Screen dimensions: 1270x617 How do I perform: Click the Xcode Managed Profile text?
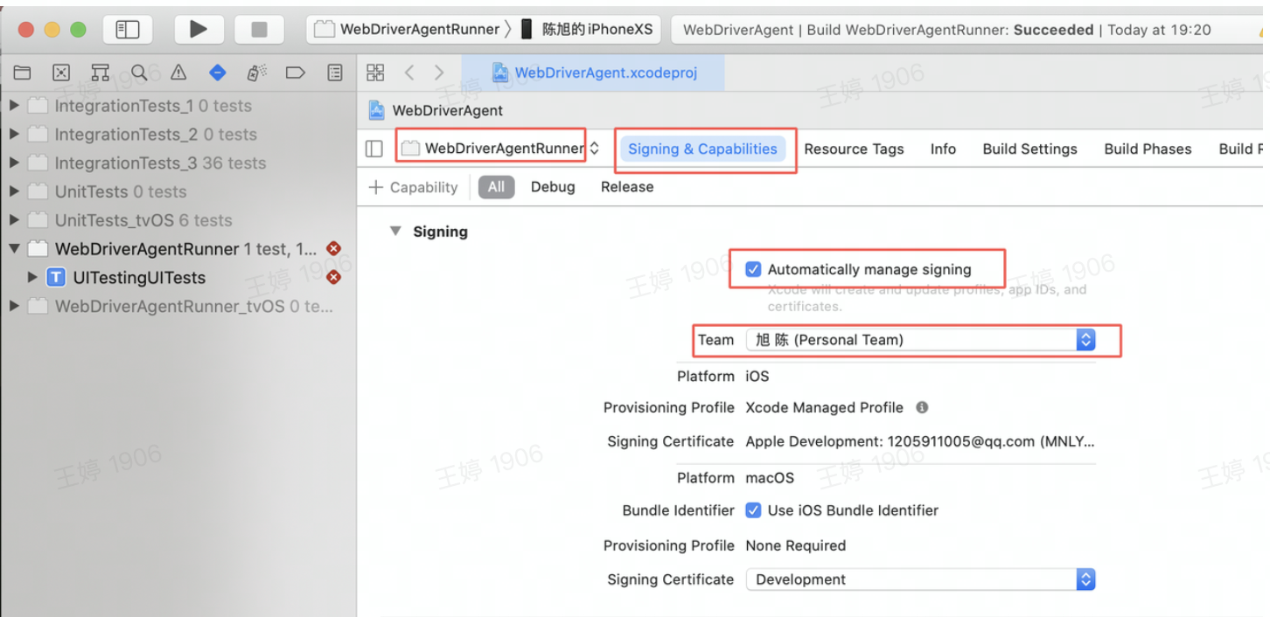[824, 407]
